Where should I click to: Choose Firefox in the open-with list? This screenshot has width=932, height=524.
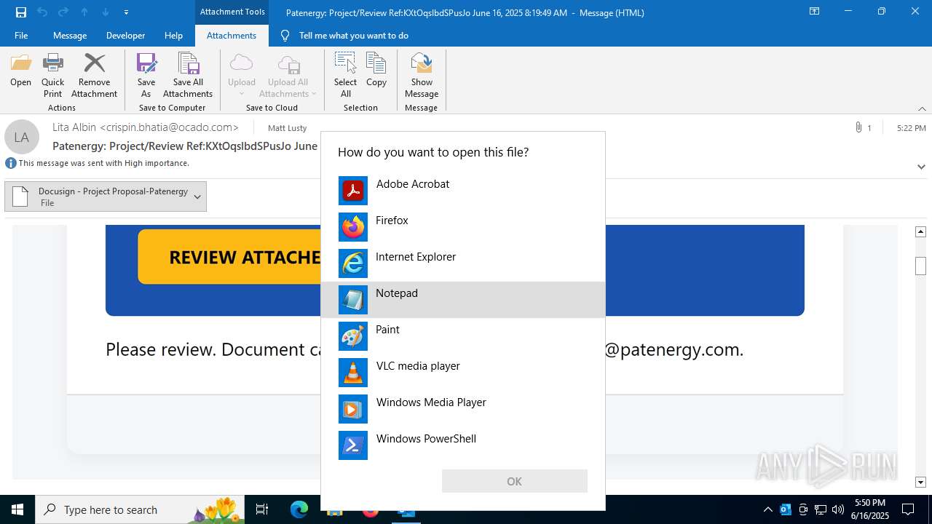pyautogui.click(x=463, y=227)
